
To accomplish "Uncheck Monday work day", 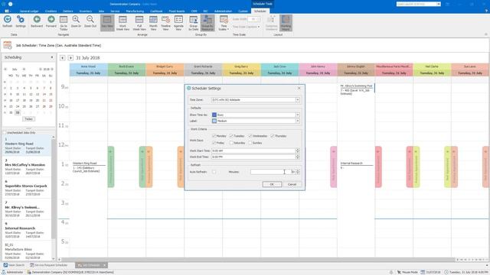I will point(214,136).
